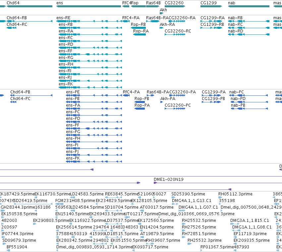The image size is (282, 252).
Task: Select the Chd64 gene bar
Action: pos(29,6)
